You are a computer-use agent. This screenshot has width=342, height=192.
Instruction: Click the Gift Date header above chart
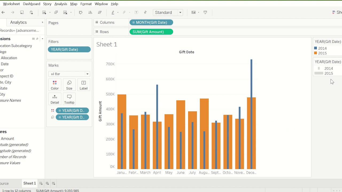(x=186, y=52)
